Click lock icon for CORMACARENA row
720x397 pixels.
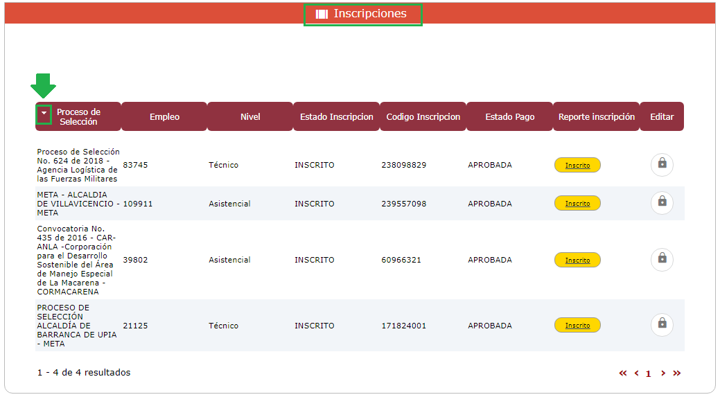tap(662, 260)
